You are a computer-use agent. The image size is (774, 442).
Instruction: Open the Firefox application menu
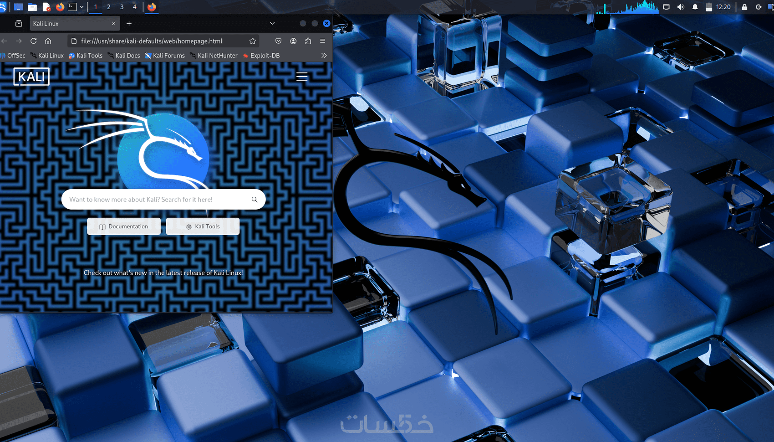tap(323, 41)
